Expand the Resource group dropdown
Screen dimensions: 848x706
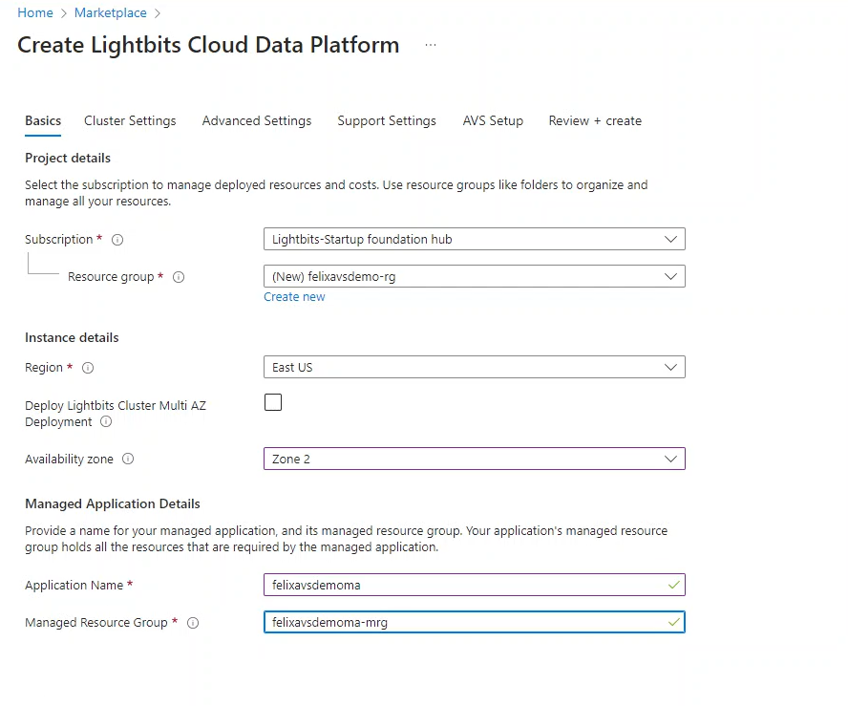(475, 276)
